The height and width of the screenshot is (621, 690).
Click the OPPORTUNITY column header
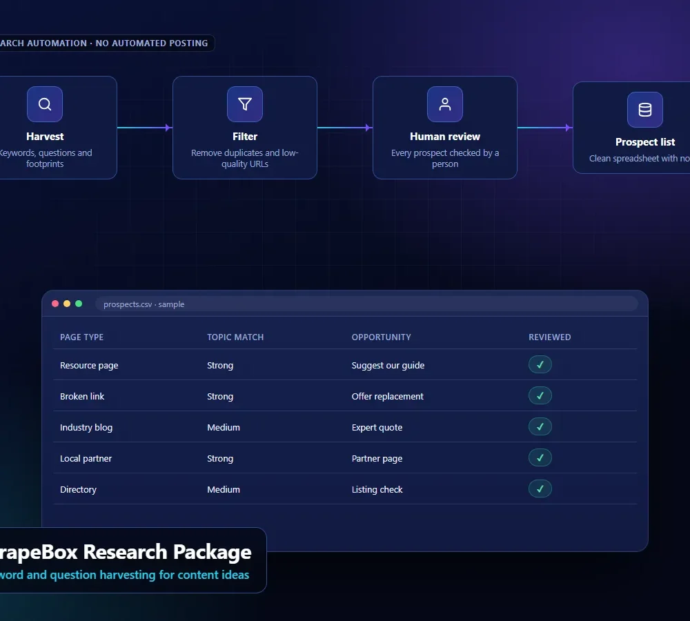(x=381, y=337)
